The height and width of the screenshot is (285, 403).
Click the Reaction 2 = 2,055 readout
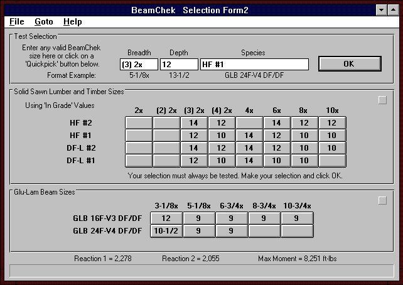pyautogui.click(x=191, y=259)
